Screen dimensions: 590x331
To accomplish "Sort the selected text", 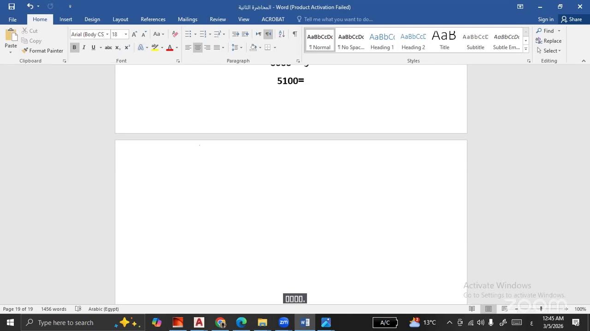I will click(x=282, y=34).
